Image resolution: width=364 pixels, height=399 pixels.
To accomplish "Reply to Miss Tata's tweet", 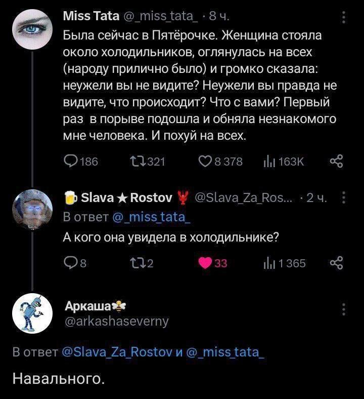I will (72, 162).
